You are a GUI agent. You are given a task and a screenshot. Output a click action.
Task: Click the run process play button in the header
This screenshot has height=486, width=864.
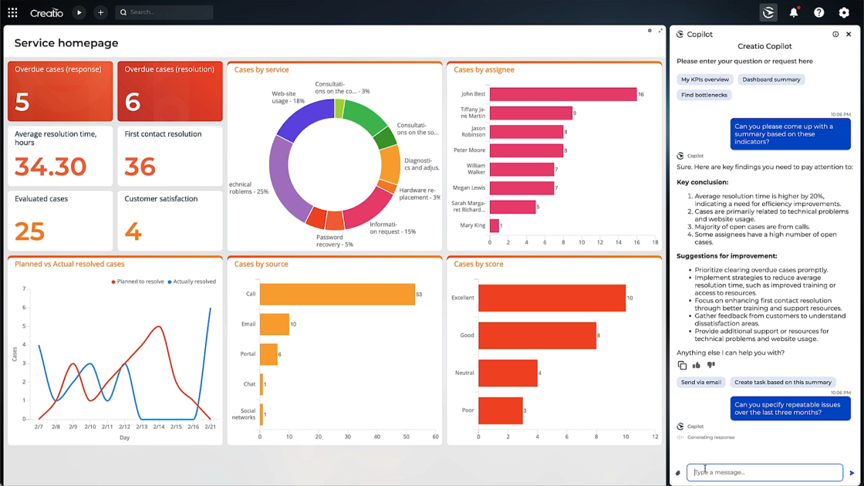(x=79, y=12)
